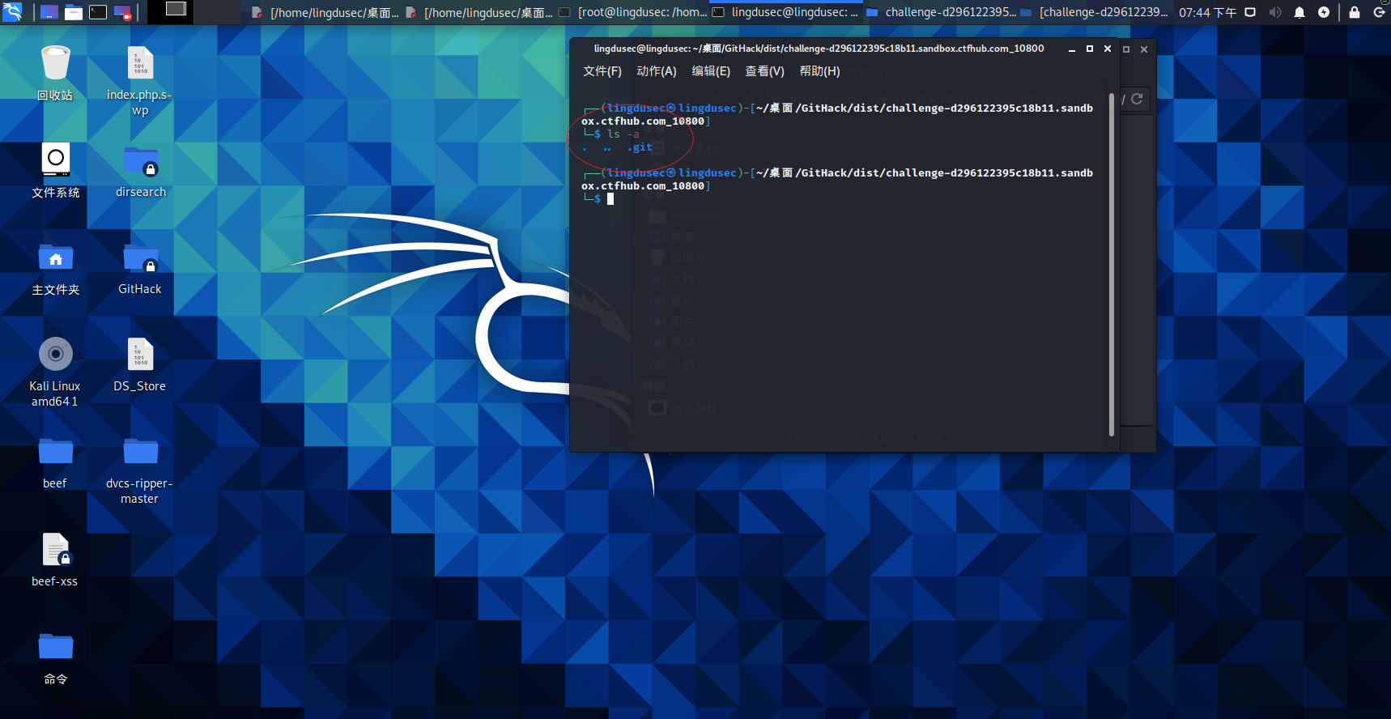This screenshot has height=719, width=1391.
Task: Close the terminal window
Action: [1108, 49]
